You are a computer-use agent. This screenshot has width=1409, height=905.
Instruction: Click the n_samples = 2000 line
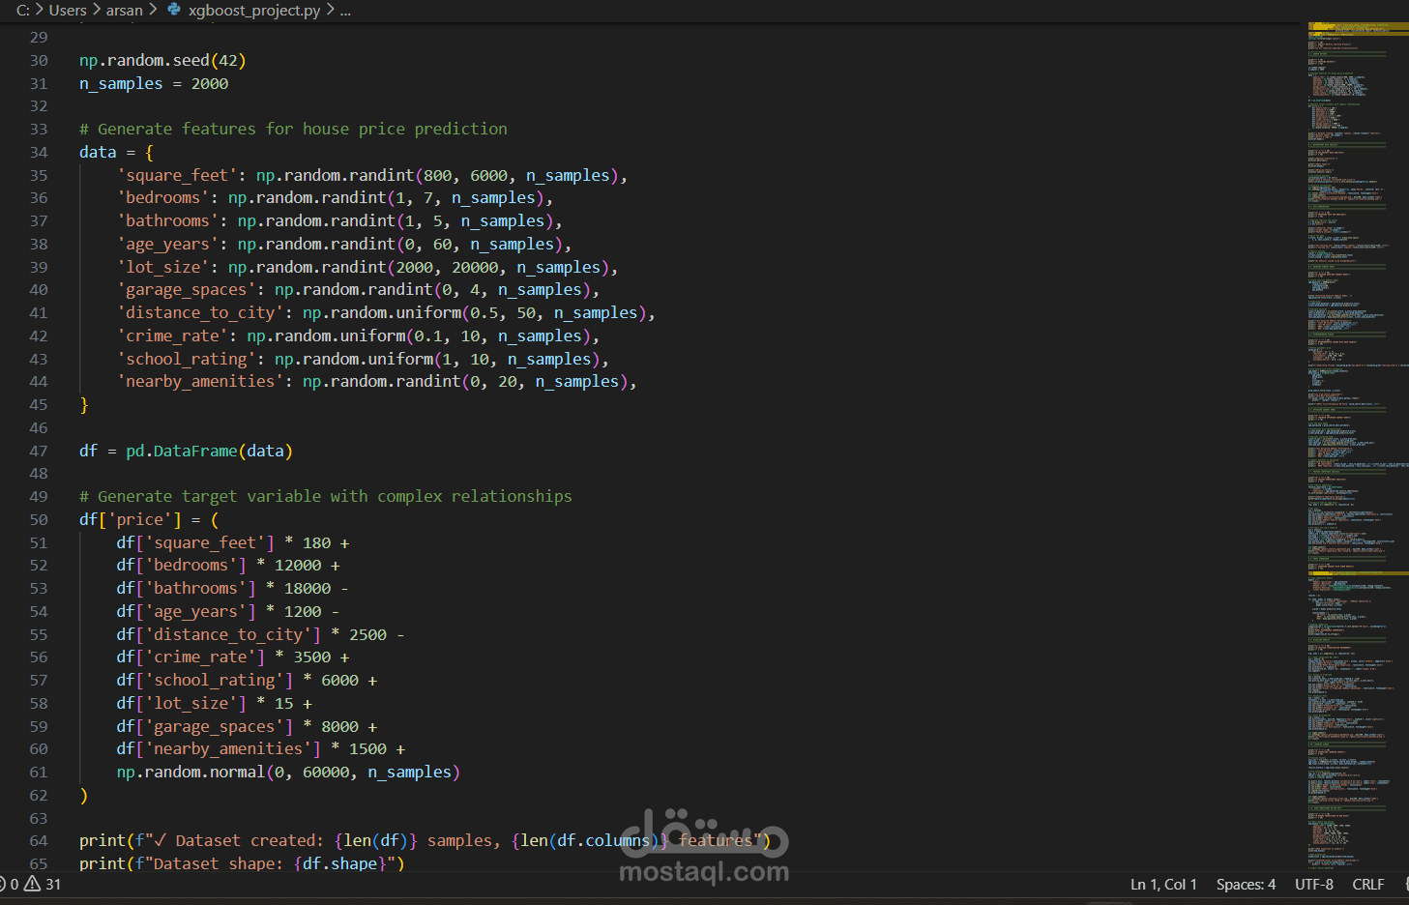pos(154,83)
